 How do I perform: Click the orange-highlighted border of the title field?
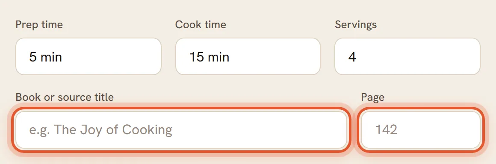(181, 108)
